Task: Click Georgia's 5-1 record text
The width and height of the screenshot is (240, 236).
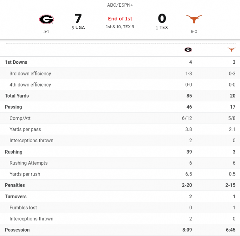Action: coord(46,32)
